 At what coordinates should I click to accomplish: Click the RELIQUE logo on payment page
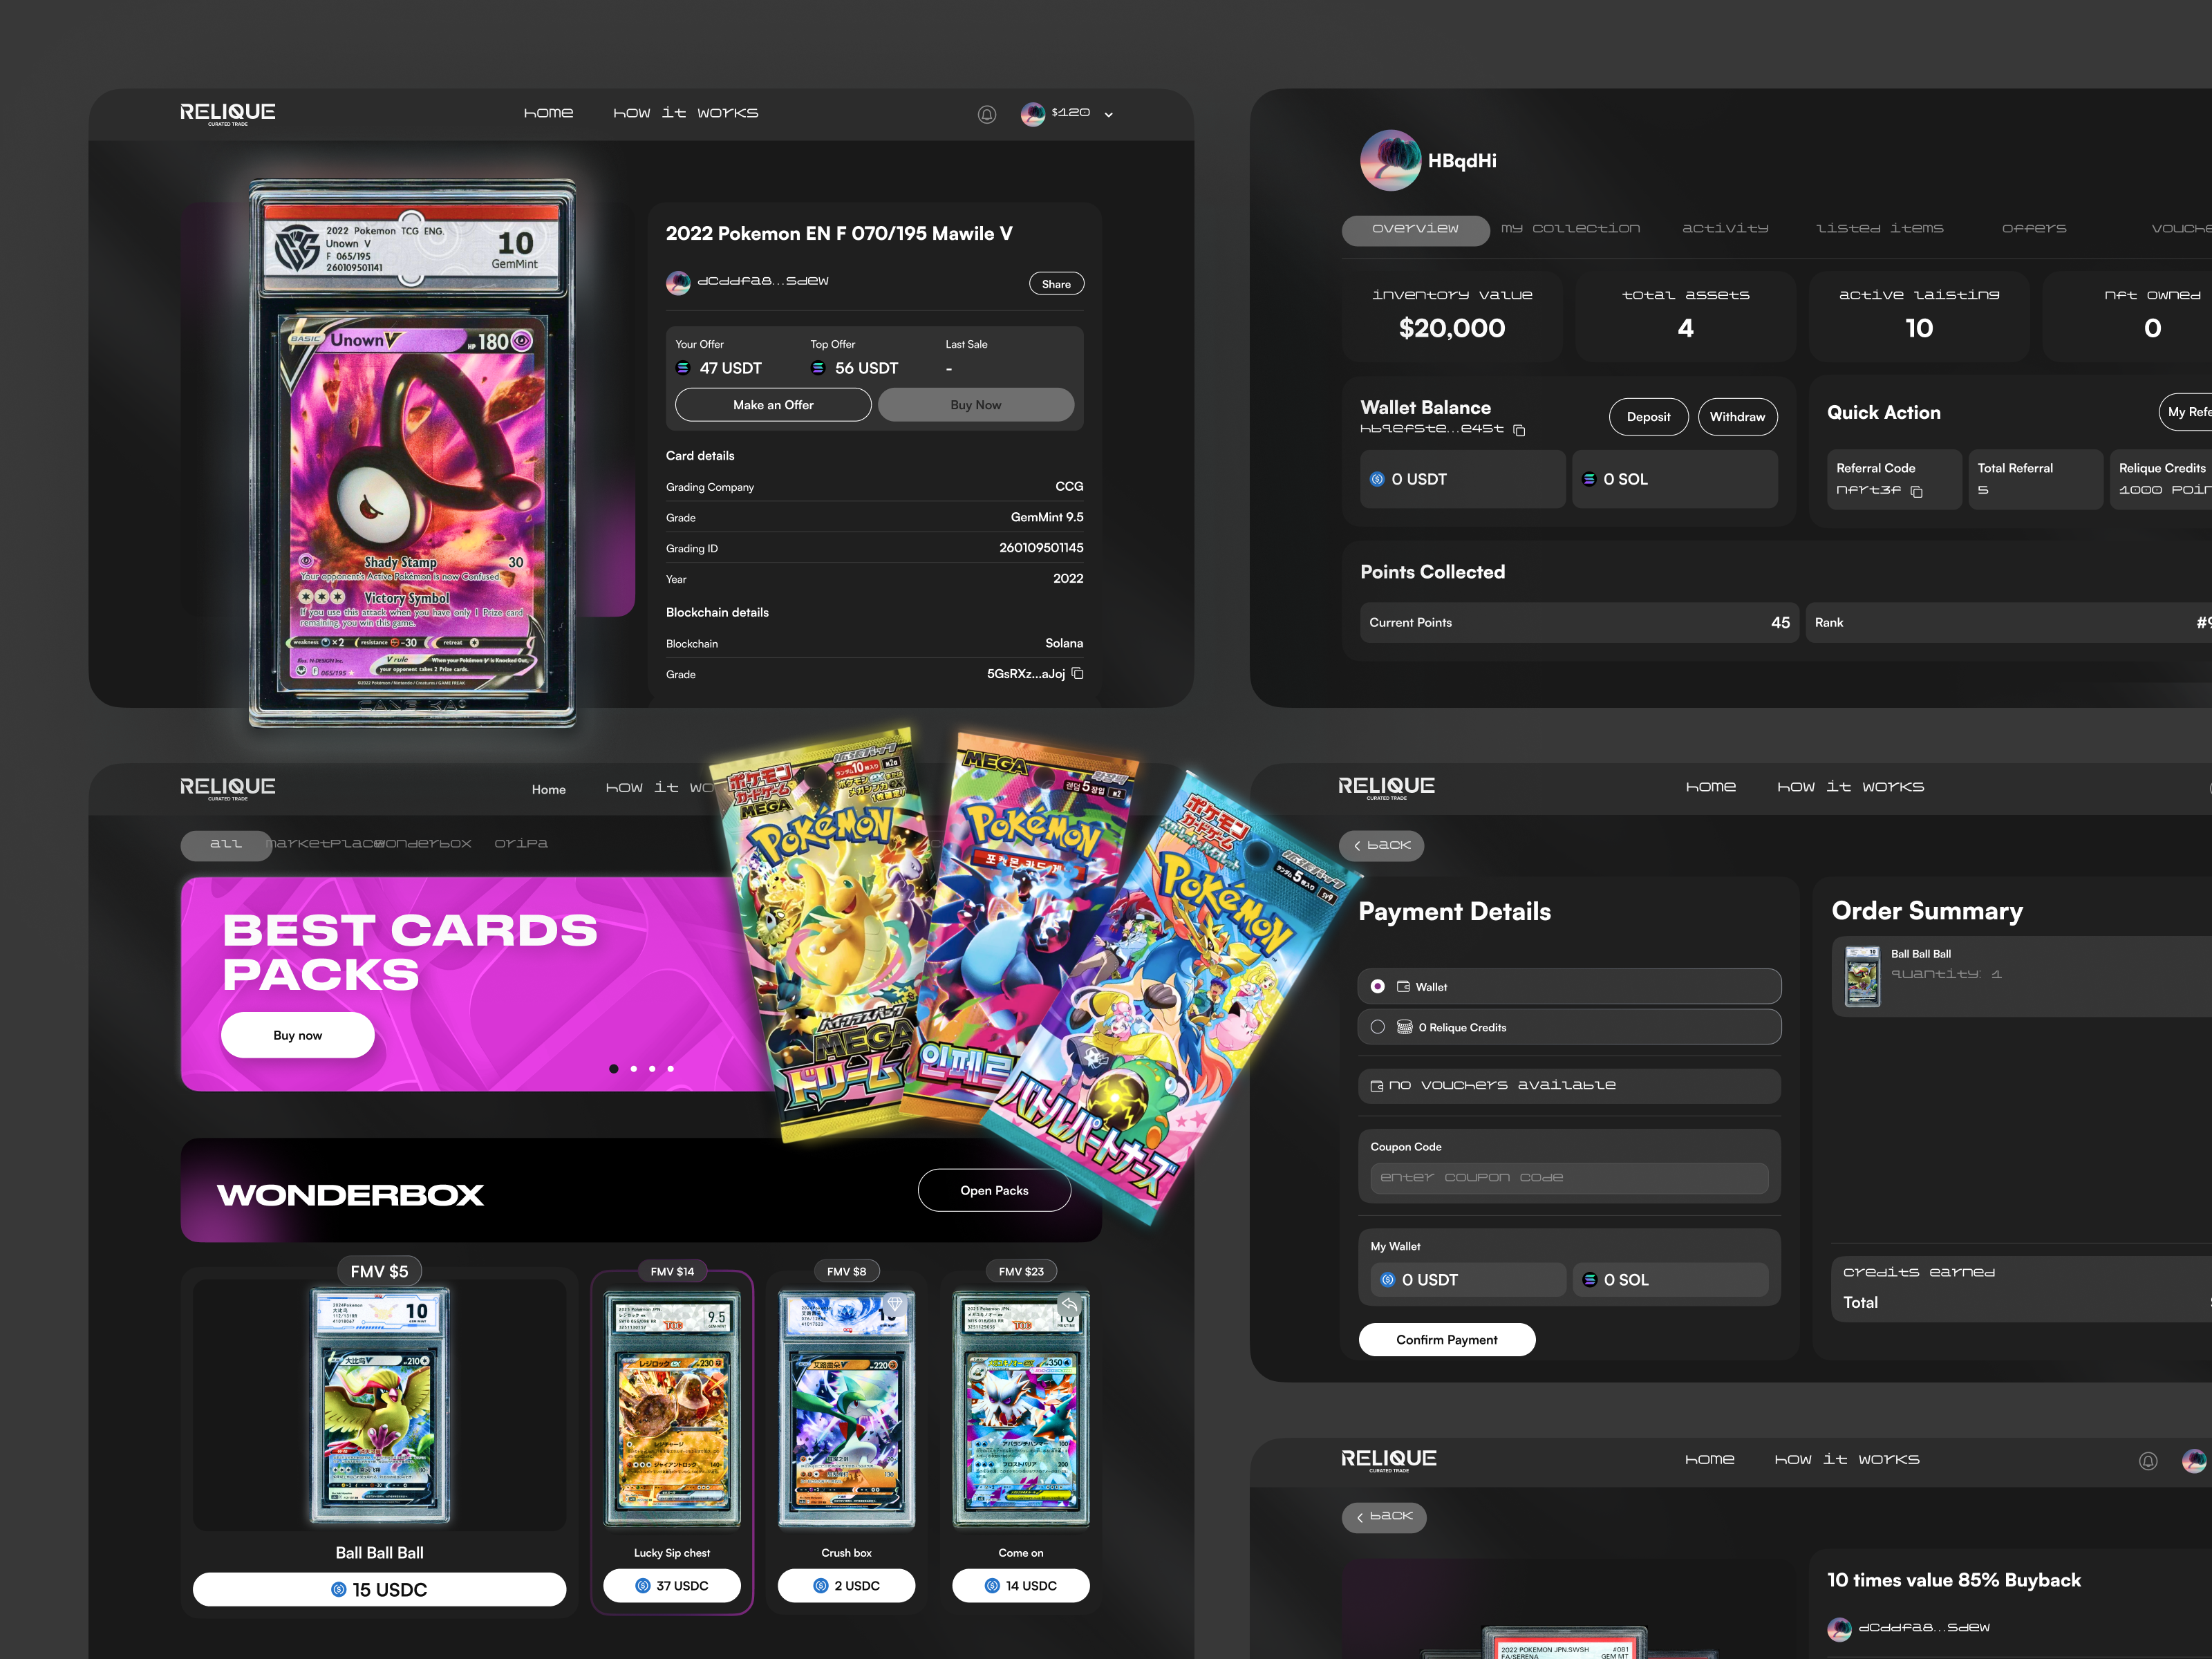(1386, 788)
